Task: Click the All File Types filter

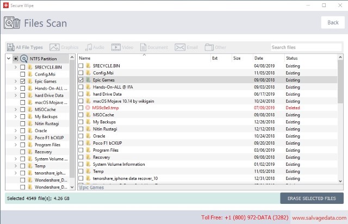Action: [11, 47]
